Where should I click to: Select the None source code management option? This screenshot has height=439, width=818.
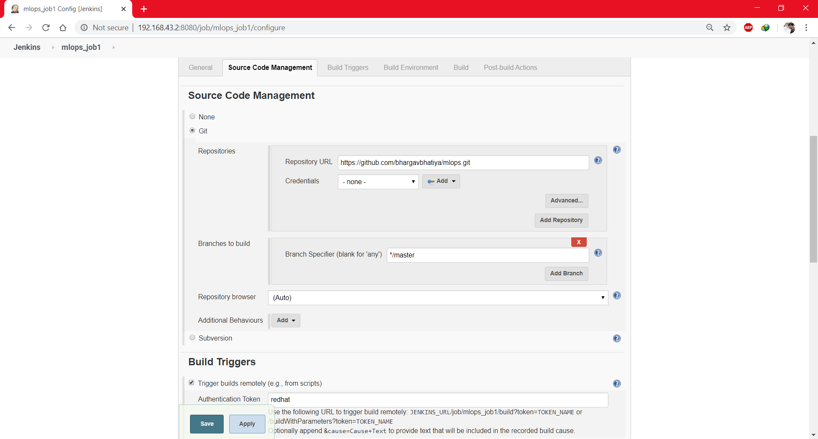click(192, 116)
